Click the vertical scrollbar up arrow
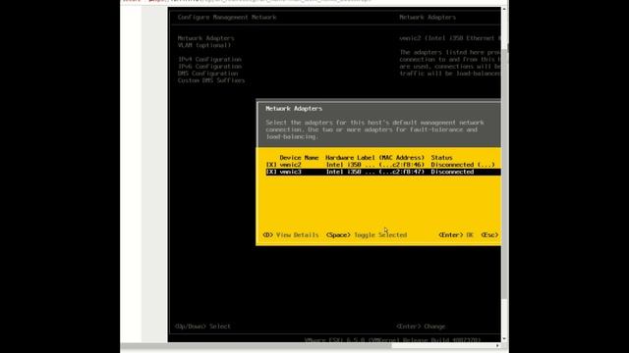This screenshot has height=353, width=629. (x=504, y=9)
